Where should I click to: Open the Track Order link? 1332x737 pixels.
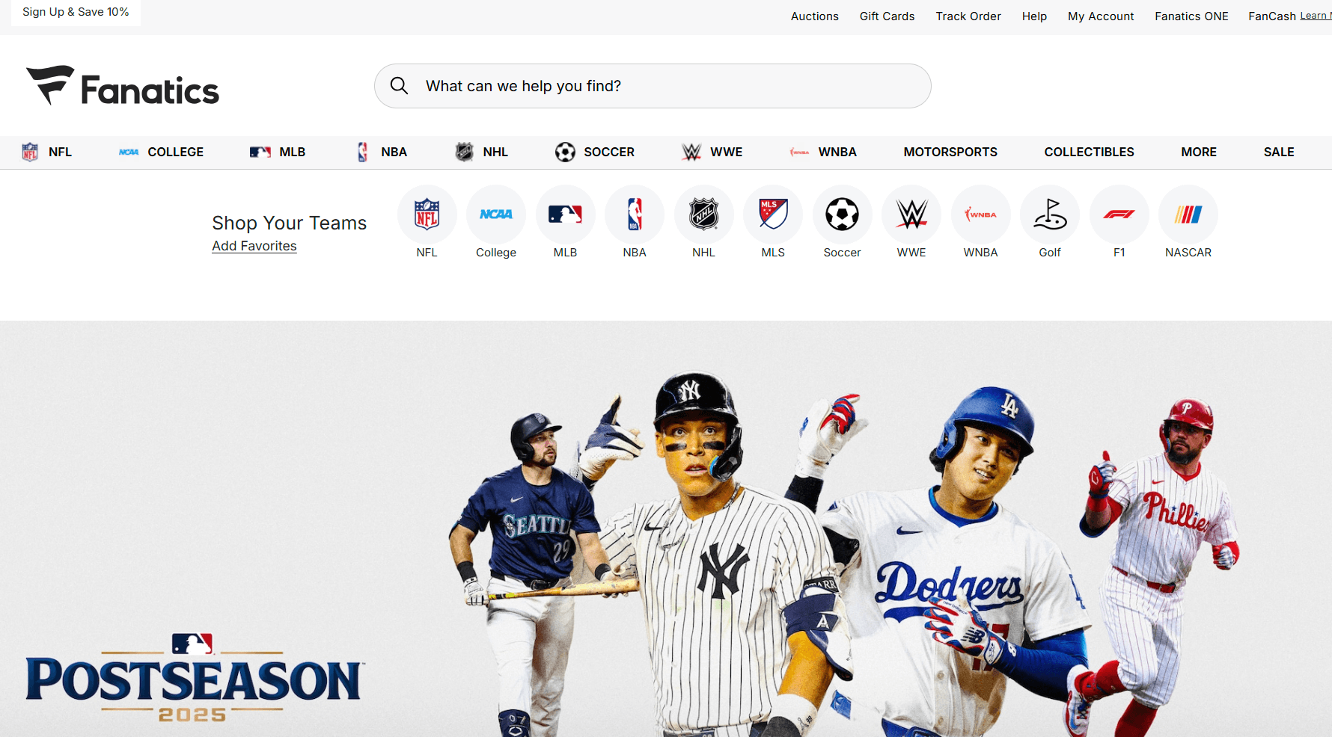pos(968,16)
